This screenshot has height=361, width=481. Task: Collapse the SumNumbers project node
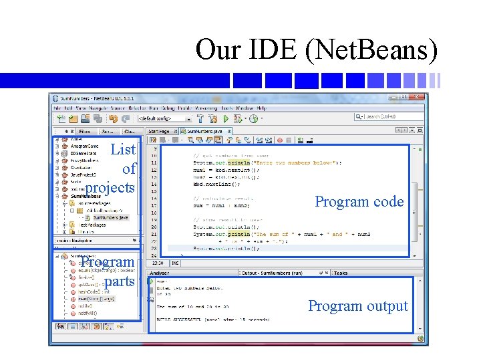coord(57,196)
